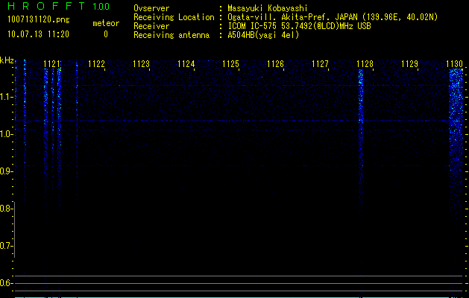This screenshot has width=469, height=298.
Task: Click the 0.8 kHz axis label
Action: pyautogui.click(x=5, y=209)
